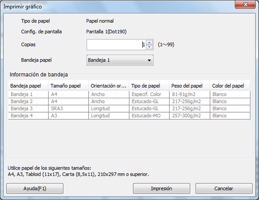
Task: Click the Pantalla 1(Dot190) value text
Action: [106, 31]
